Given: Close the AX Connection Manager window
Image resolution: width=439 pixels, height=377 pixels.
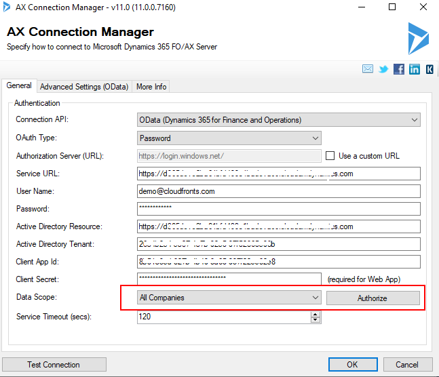Looking at the screenshot, I should 423,7.
